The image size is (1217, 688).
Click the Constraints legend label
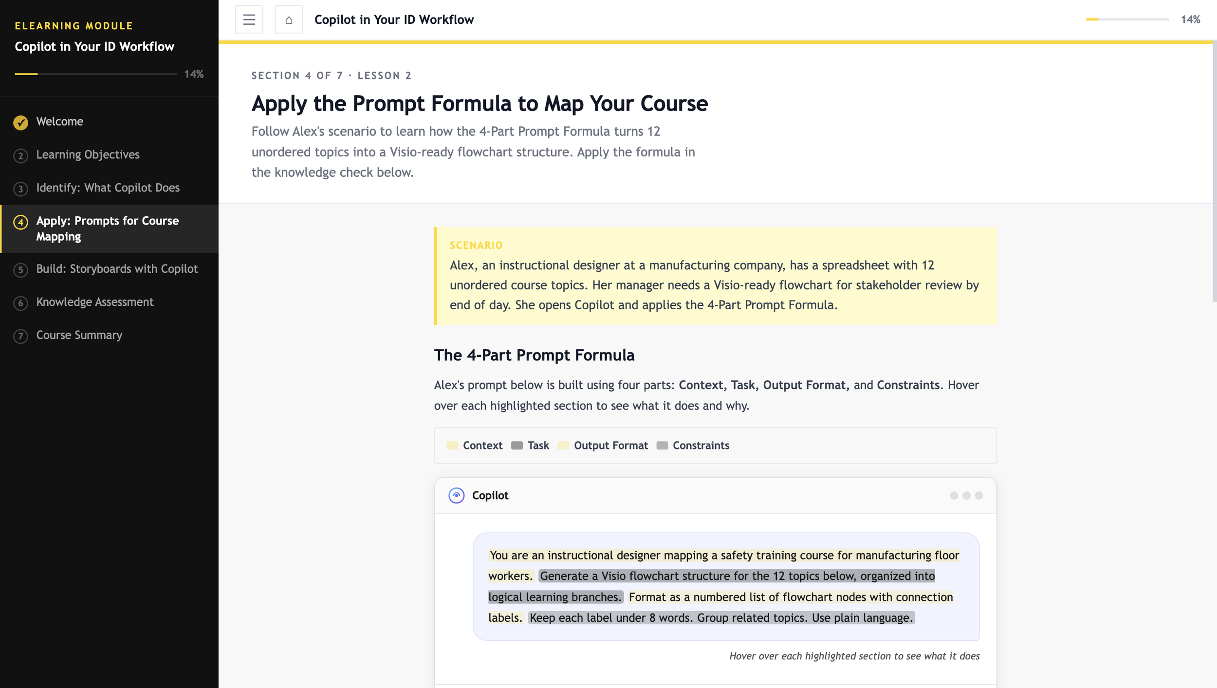[701, 446]
